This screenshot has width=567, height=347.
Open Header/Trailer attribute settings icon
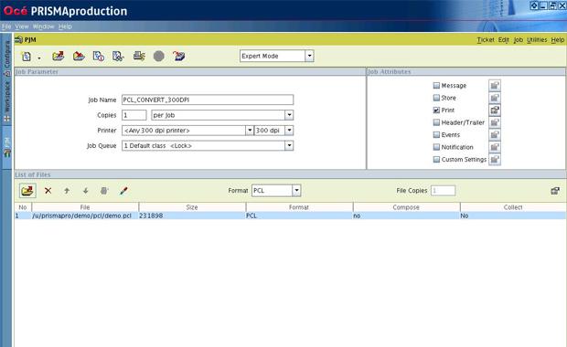pyautogui.click(x=495, y=122)
